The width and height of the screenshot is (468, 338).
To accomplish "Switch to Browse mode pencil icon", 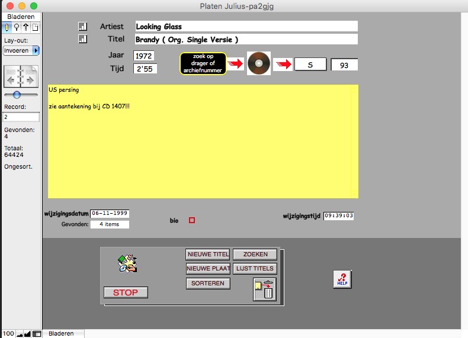I will [7, 27].
